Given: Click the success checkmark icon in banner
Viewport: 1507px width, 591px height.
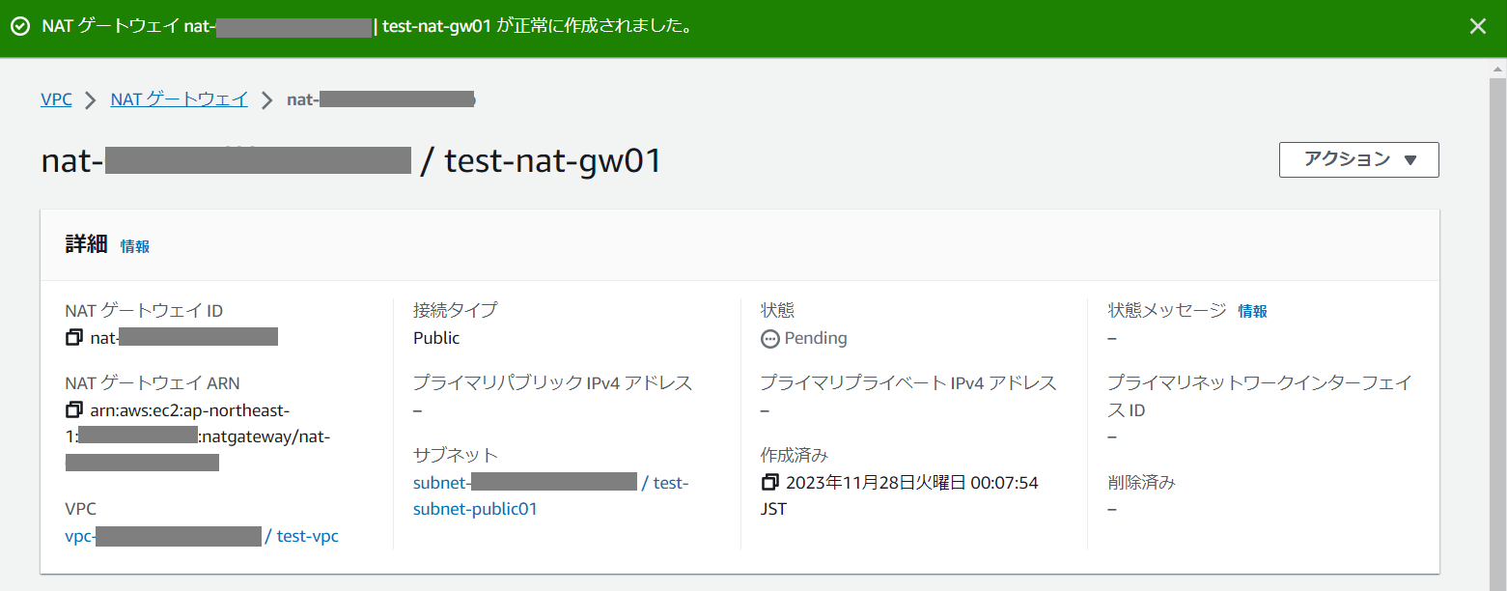Looking at the screenshot, I should [x=20, y=27].
